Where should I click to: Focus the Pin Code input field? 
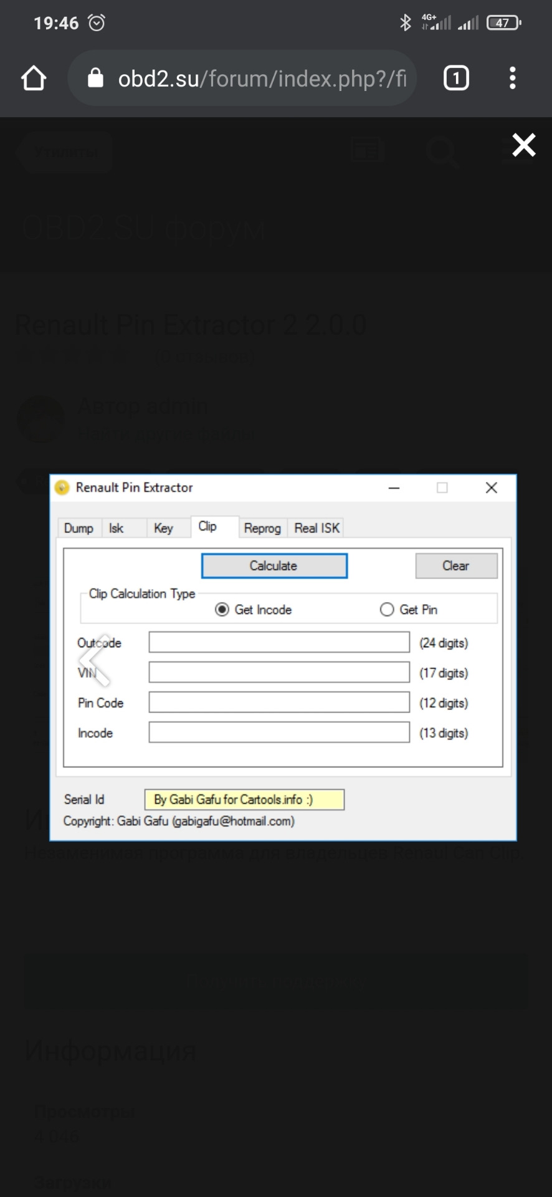click(279, 702)
